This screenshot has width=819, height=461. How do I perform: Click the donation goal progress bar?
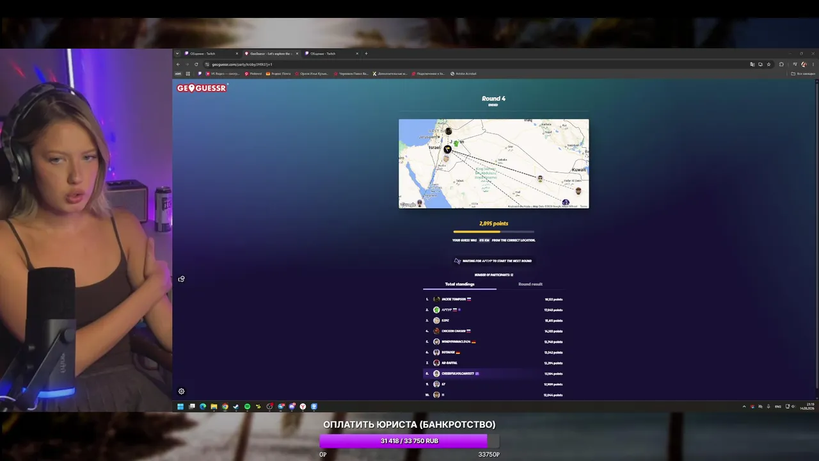pyautogui.click(x=409, y=441)
